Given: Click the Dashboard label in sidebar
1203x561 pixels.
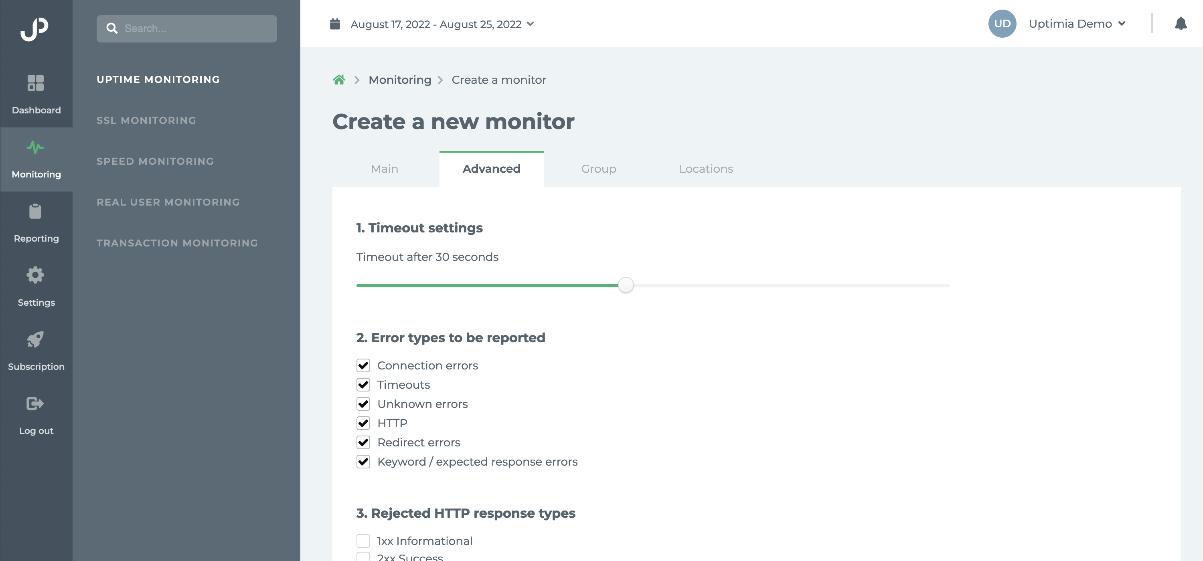Looking at the screenshot, I should pyautogui.click(x=36, y=110).
